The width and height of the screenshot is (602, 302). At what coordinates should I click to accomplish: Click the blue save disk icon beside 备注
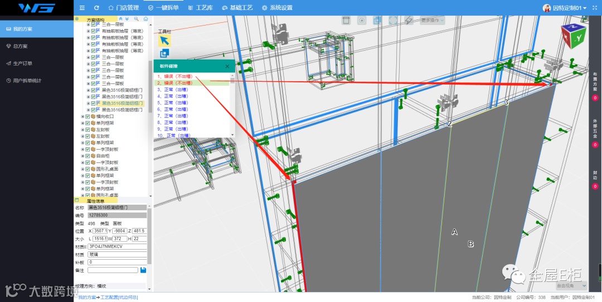click(143, 270)
